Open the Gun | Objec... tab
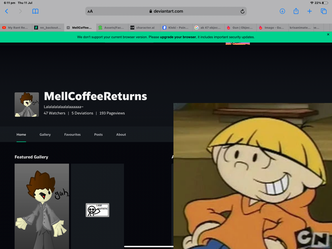The height and width of the screenshot is (249, 332). pos(240,28)
